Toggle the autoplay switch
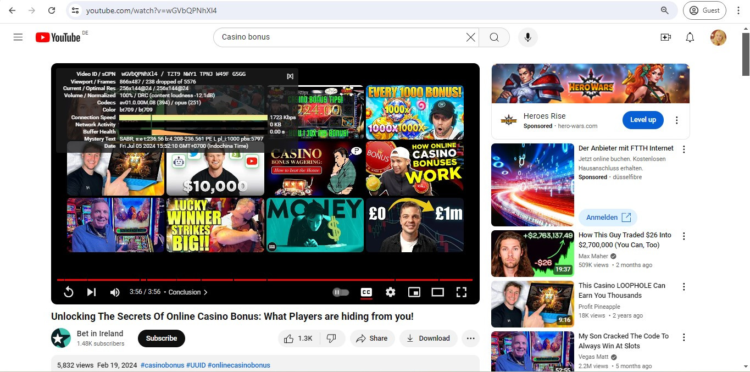 (x=341, y=292)
